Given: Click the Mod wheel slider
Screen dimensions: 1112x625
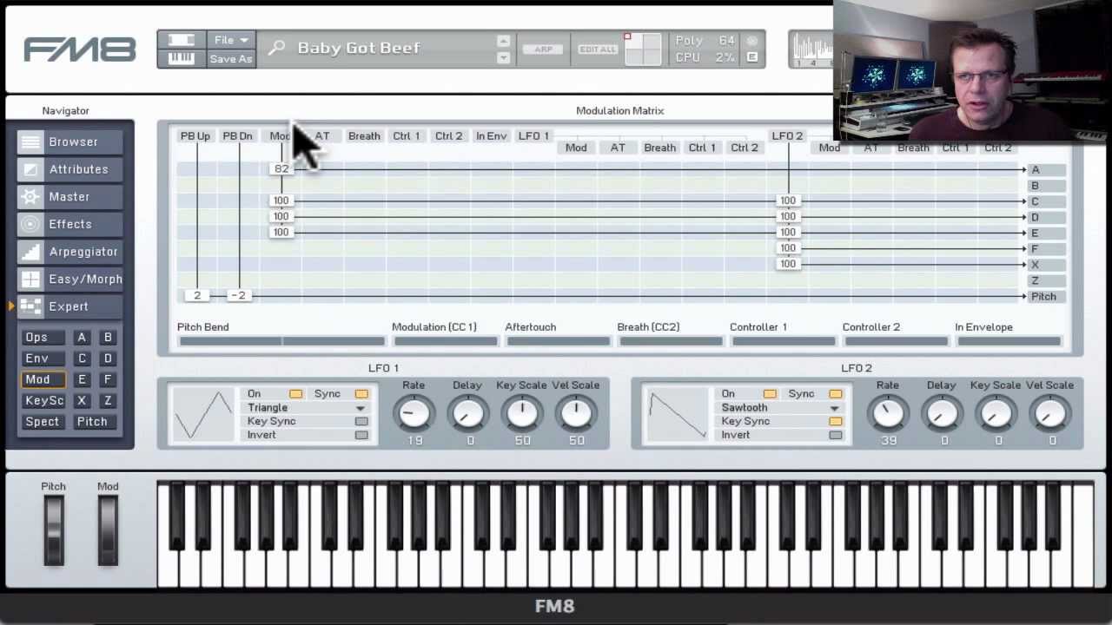Looking at the screenshot, I should 108,530.
